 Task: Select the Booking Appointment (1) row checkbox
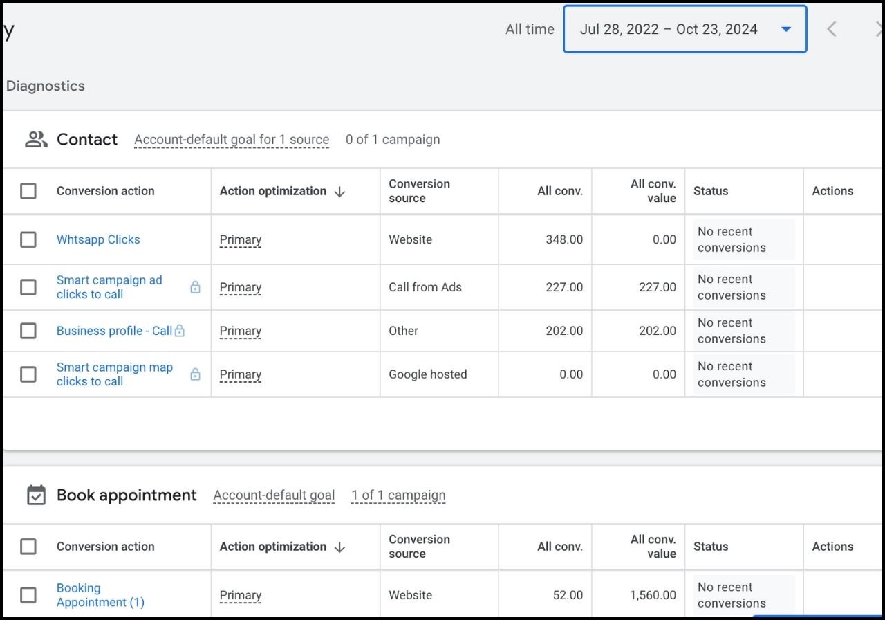28,595
